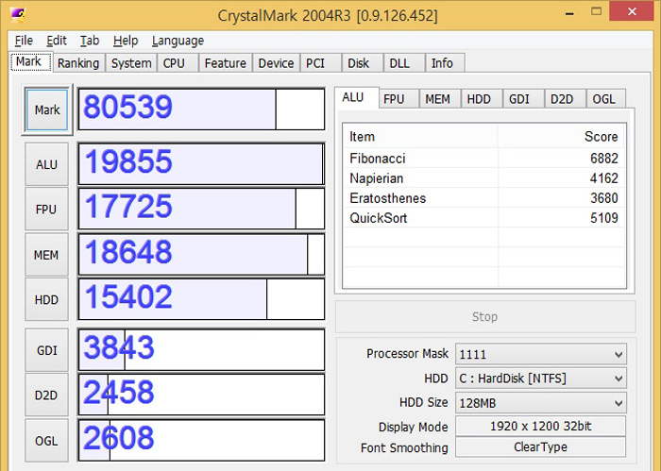This screenshot has height=471, width=661.
Task: Select the Fibonacci row
Action: click(x=483, y=158)
